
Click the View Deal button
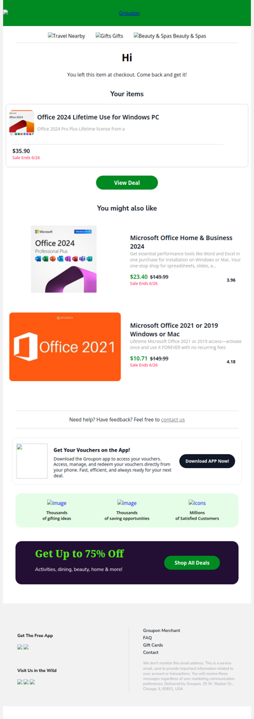click(x=127, y=182)
